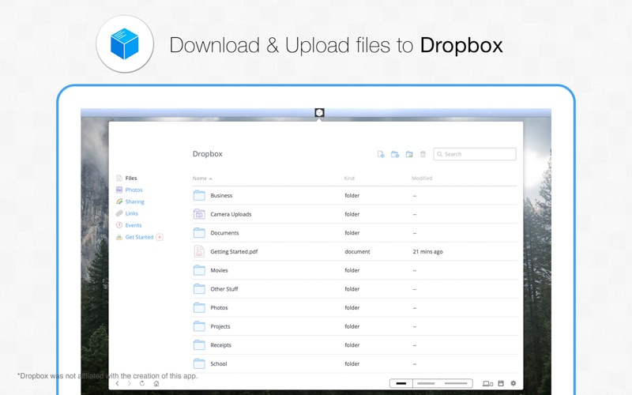
Task: Select the narrowest window width segment
Action: pos(401,383)
